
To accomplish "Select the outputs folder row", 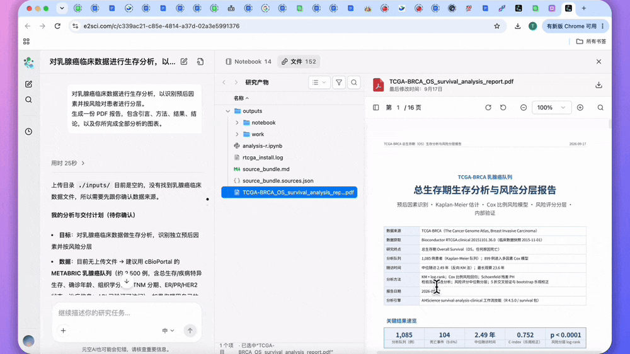I will (x=289, y=111).
